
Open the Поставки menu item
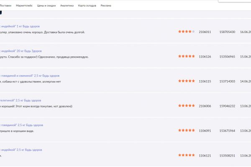click(5, 5)
